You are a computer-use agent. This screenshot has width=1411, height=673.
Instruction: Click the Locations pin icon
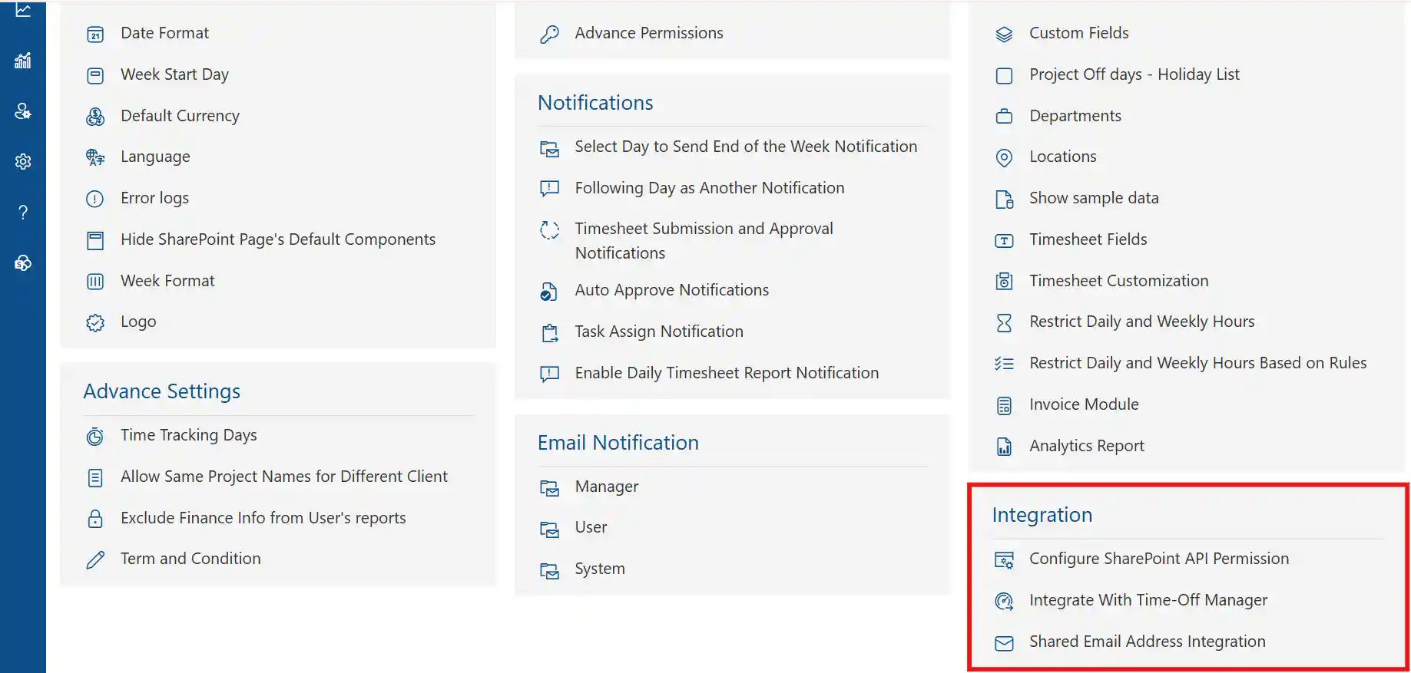click(x=1004, y=157)
